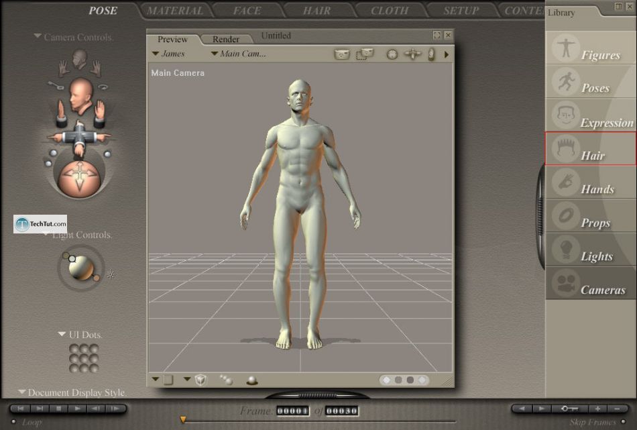
Task: Click the focal length dot right of trackball
Action: click(x=107, y=154)
